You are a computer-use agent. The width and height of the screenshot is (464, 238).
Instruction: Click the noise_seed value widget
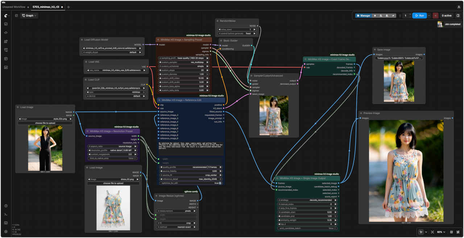[237, 29]
